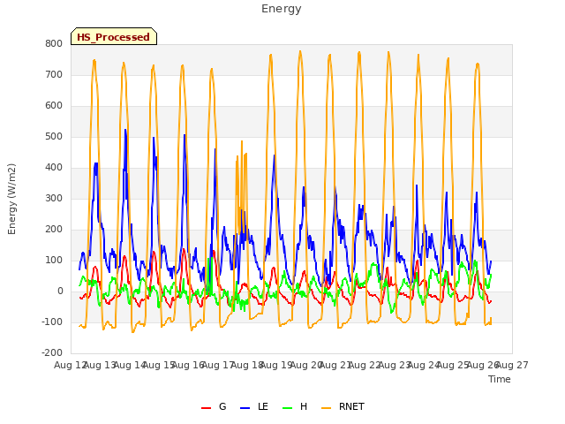565x424 pixels.
Task: Click the -100 y-axis tick label
Action: 52,322
